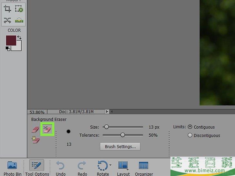Reset colors to default black and white
Viewport: 235px width, 176px height.
tap(8, 49)
